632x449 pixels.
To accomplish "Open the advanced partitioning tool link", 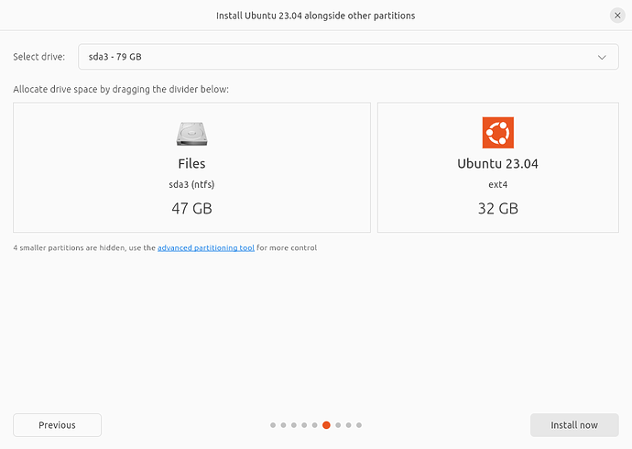I will pyautogui.click(x=206, y=248).
